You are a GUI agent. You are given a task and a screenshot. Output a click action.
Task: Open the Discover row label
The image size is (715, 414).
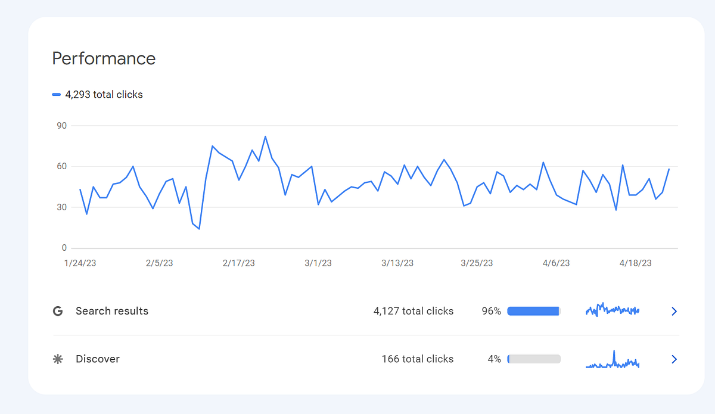click(98, 359)
